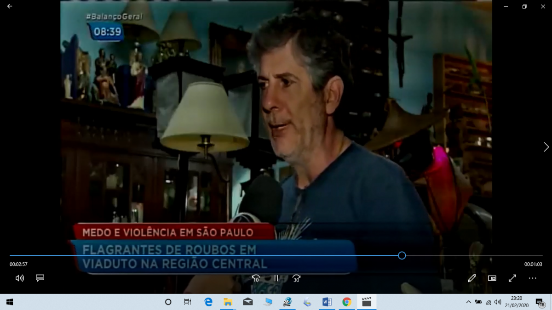Go back using the arrow
This screenshot has width=552, height=310.
(x=10, y=6)
